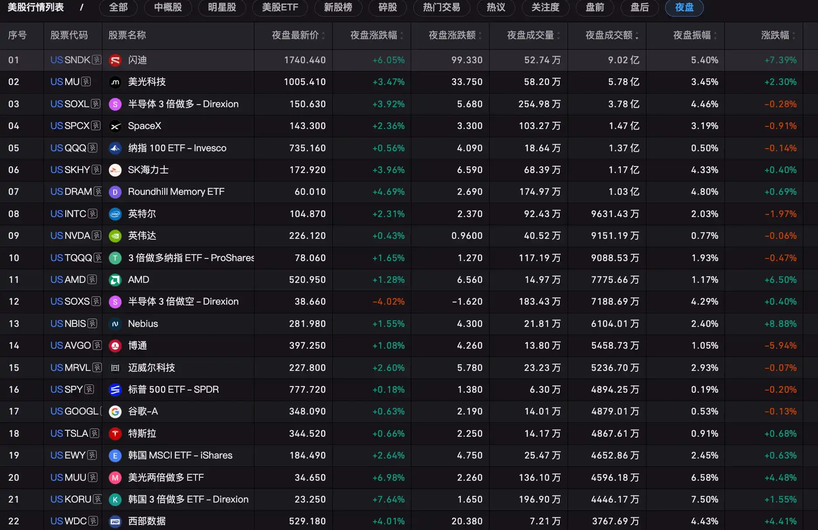Click the SpaceX logo icon
Image resolution: width=818 pixels, height=530 pixels.
115,126
